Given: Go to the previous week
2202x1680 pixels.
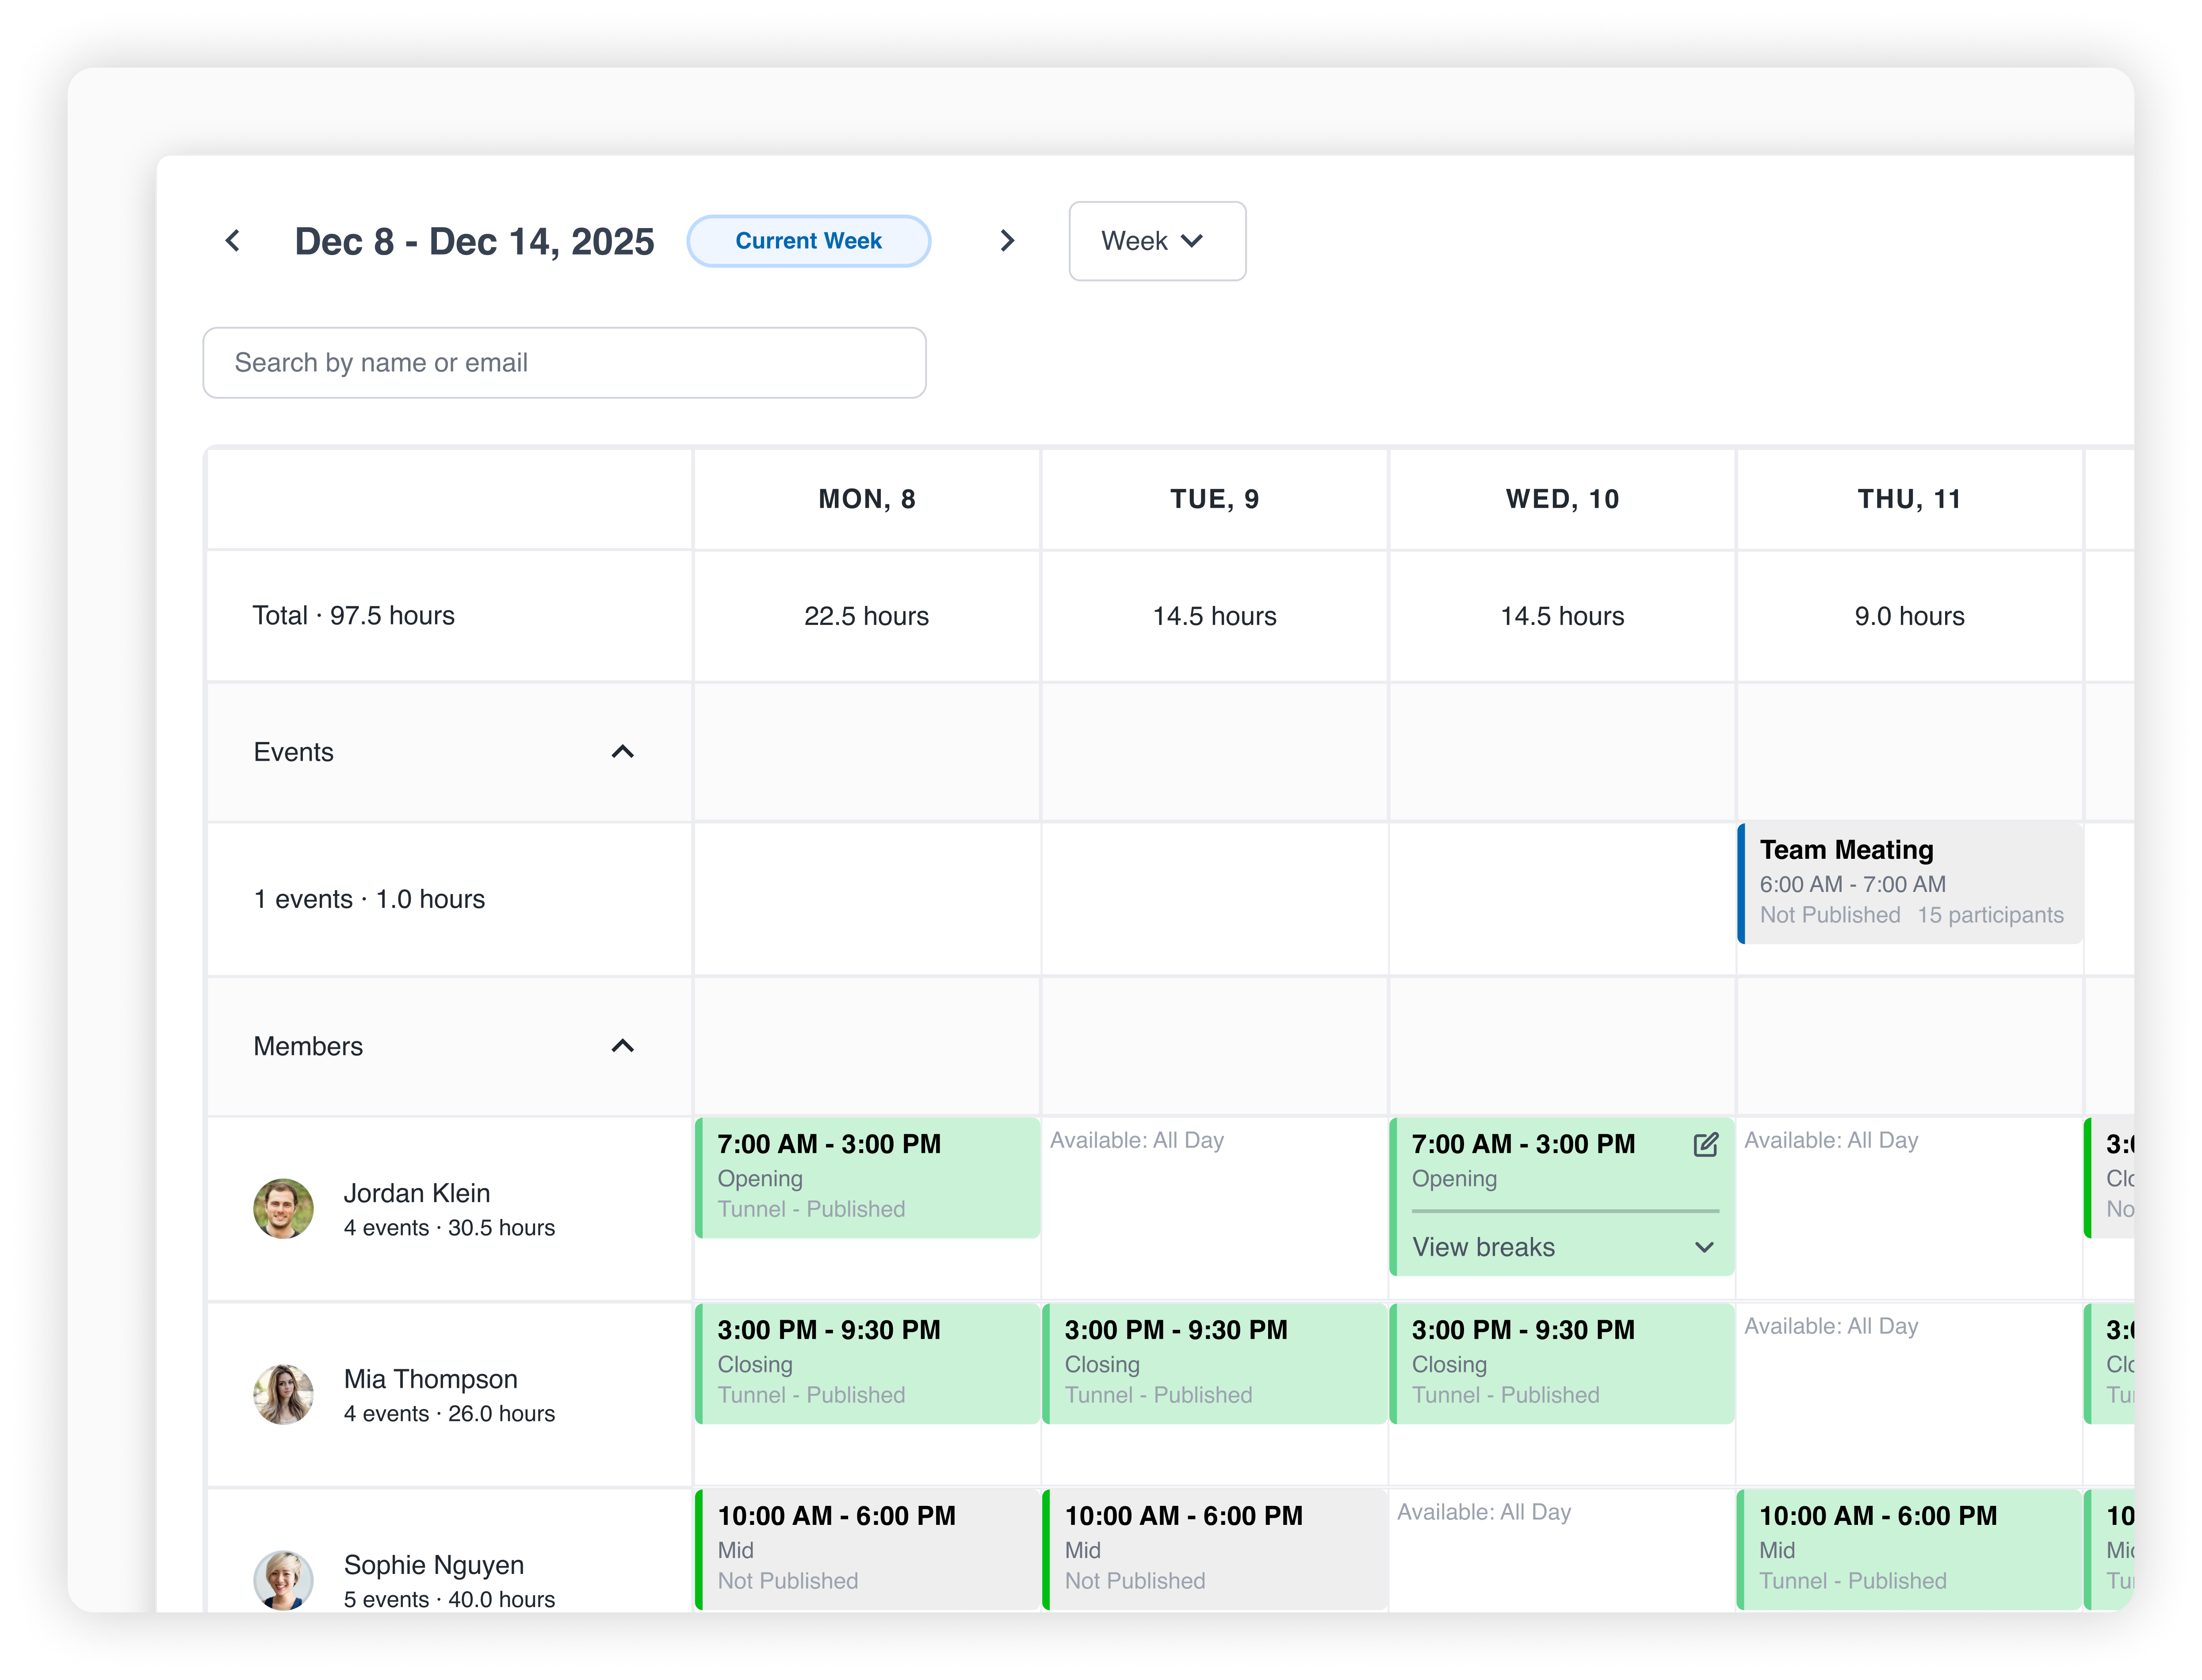Looking at the screenshot, I should tap(232, 241).
